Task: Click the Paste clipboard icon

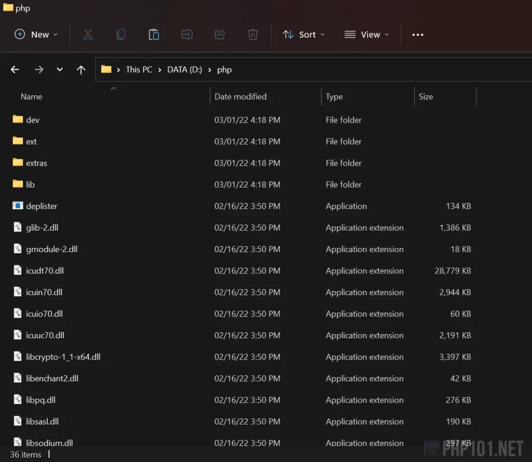Action: tap(154, 34)
